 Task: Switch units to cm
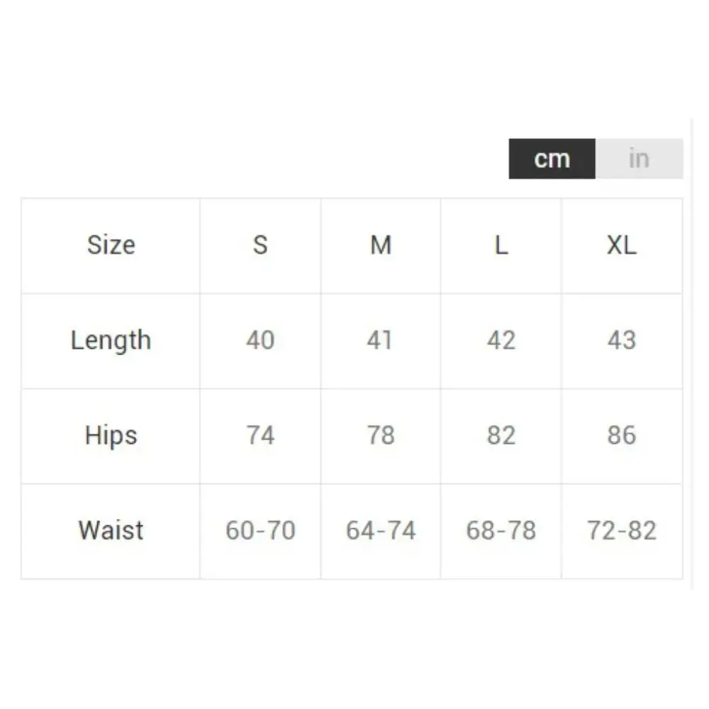(552, 159)
